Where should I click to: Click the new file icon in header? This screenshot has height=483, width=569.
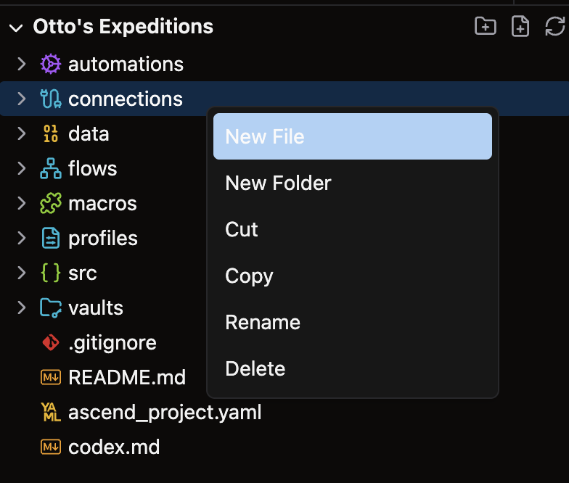click(x=520, y=27)
